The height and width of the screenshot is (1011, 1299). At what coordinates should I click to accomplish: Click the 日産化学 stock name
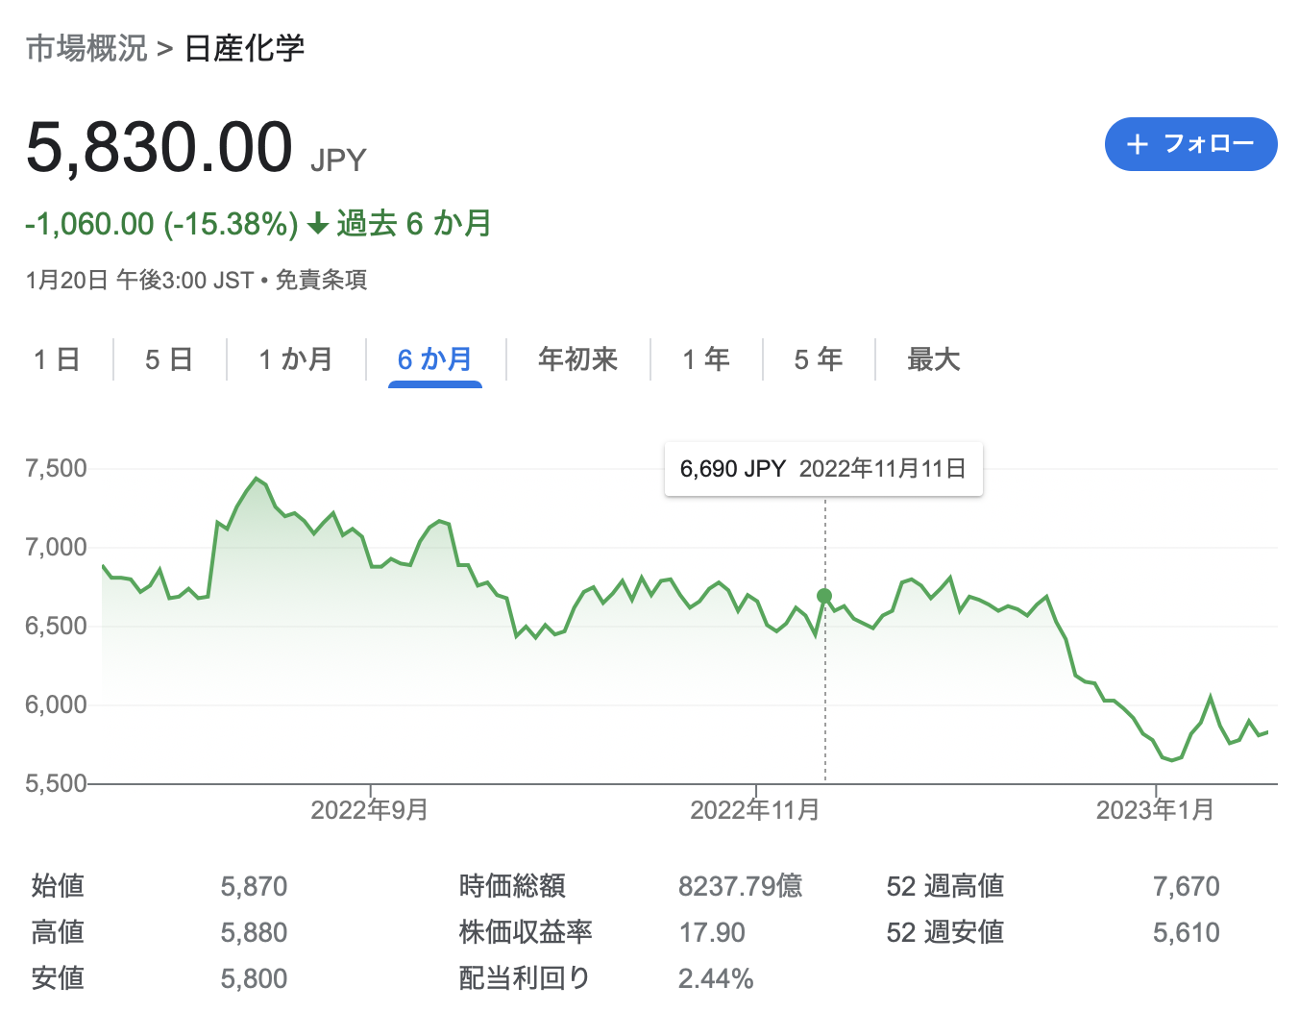244,48
